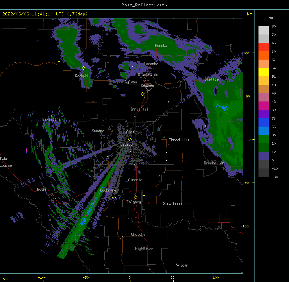The height and width of the screenshot is (282, 289).
Task: Click the Vulcan label
Action: (182, 265)
